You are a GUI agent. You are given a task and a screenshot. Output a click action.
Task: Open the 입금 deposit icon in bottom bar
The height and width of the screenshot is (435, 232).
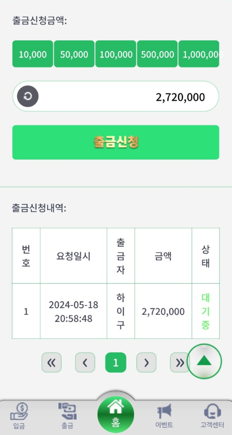click(19, 415)
